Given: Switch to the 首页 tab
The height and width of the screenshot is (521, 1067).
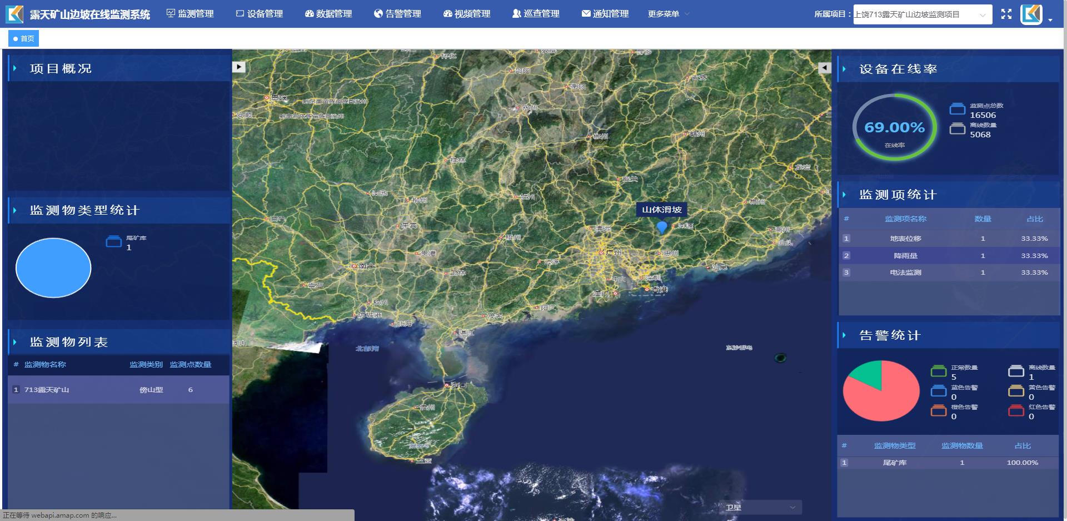Looking at the screenshot, I should coord(23,38).
